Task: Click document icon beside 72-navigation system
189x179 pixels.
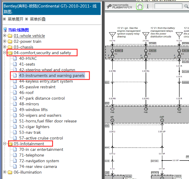Action: (x=15, y=161)
